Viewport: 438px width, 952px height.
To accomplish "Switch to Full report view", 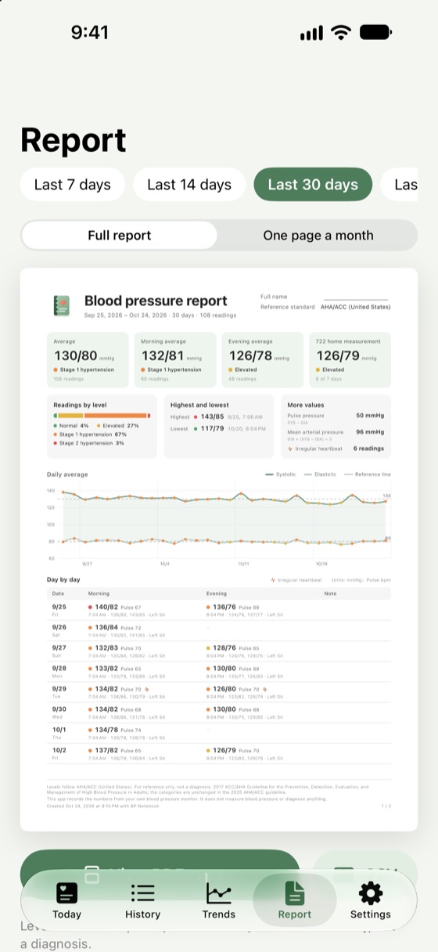I will (x=120, y=235).
